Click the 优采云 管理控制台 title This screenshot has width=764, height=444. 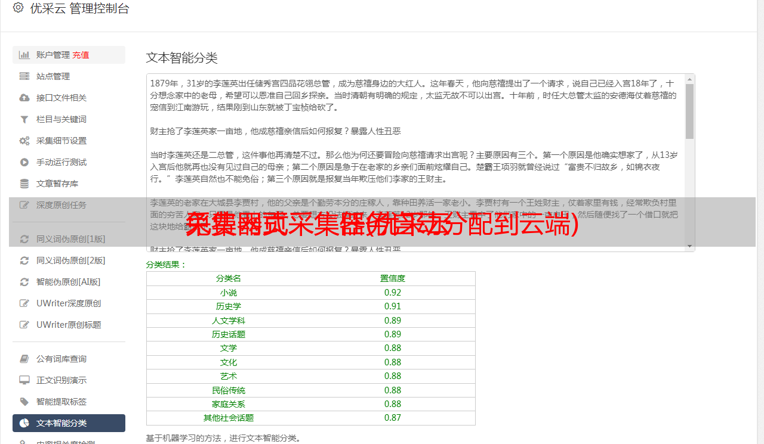79,8
